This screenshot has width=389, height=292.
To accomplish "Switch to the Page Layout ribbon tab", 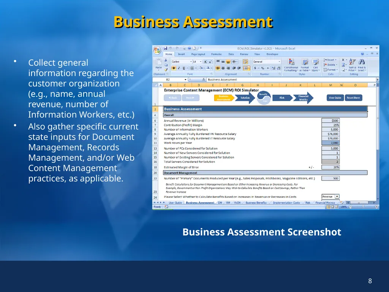I will click(x=198, y=54).
